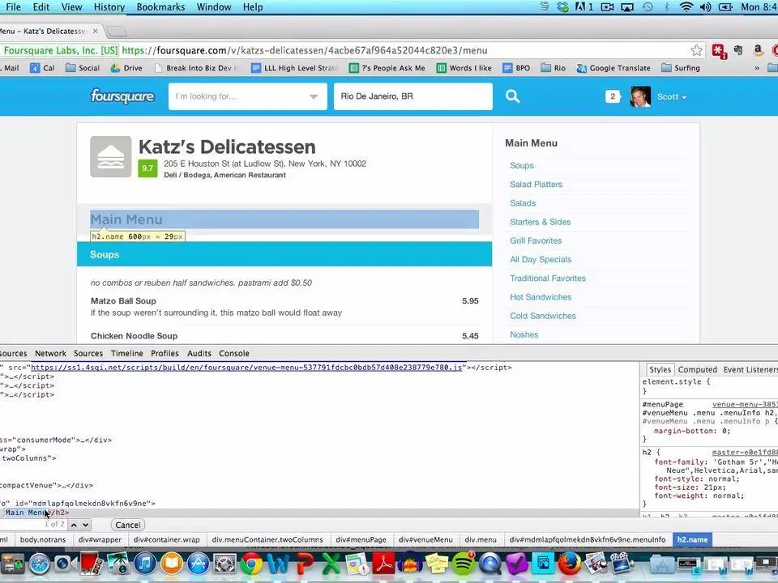
Task: Click the venue-menu script source URL
Action: coord(246,368)
